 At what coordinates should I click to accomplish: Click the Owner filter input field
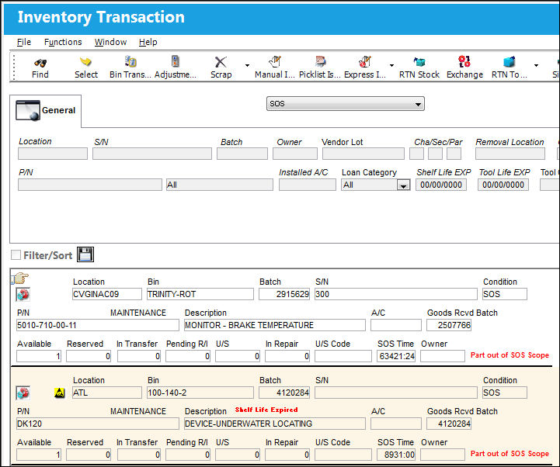pyautogui.click(x=295, y=154)
